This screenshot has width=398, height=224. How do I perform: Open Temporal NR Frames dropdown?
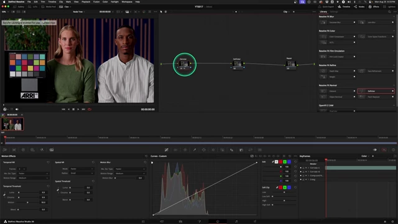tap(22, 169)
